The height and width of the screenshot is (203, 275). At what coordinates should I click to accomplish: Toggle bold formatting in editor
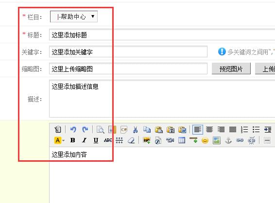(x=72, y=140)
